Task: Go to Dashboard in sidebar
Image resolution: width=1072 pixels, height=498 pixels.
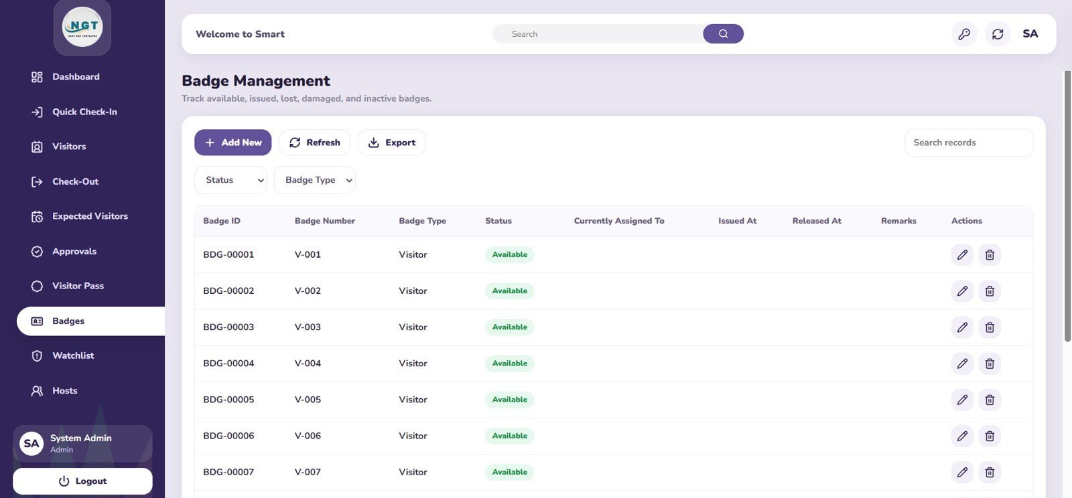Action: tap(76, 77)
